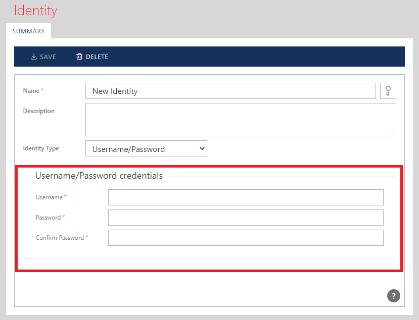This screenshot has width=419, height=320.
Task: Click the Name field label
Action: [31, 91]
